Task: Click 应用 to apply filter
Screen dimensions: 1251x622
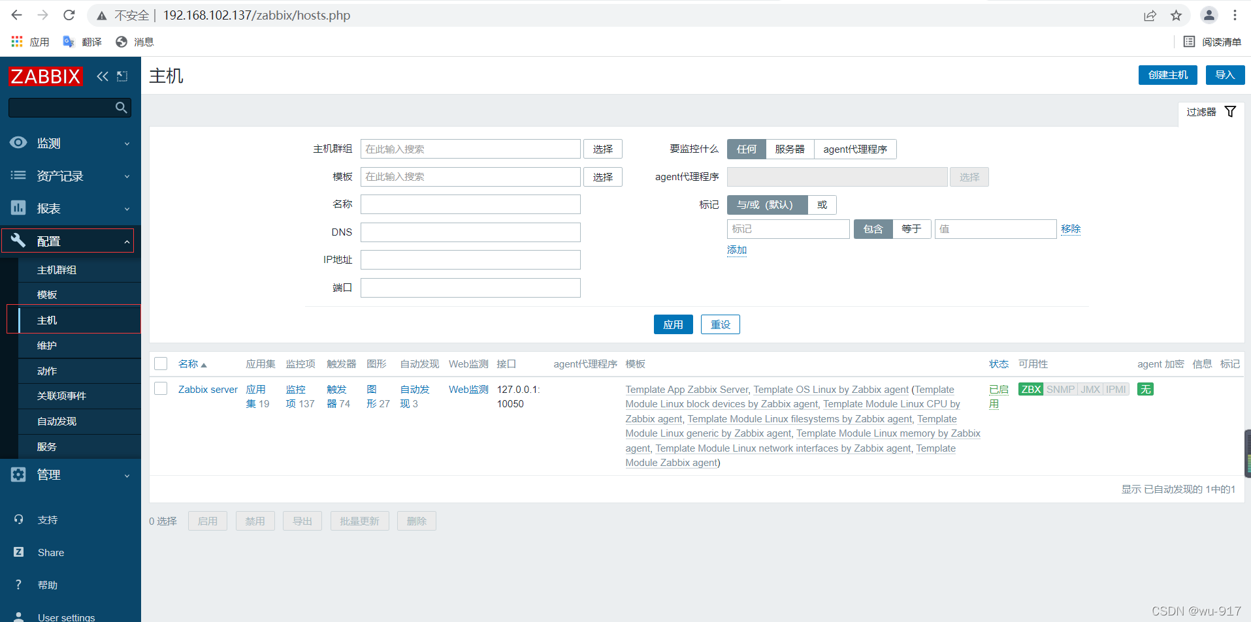Action: pyautogui.click(x=673, y=324)
